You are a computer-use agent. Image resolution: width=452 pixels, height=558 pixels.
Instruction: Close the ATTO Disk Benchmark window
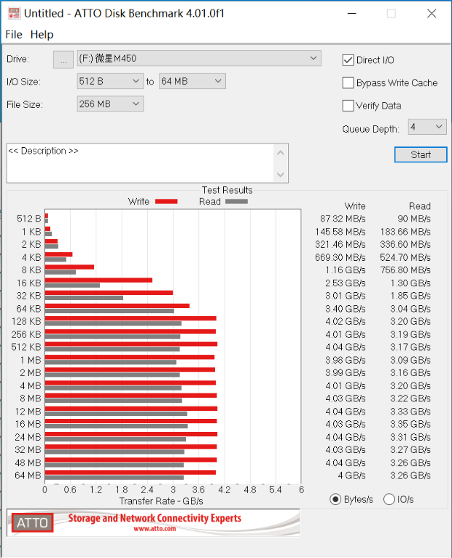point(432,14)
